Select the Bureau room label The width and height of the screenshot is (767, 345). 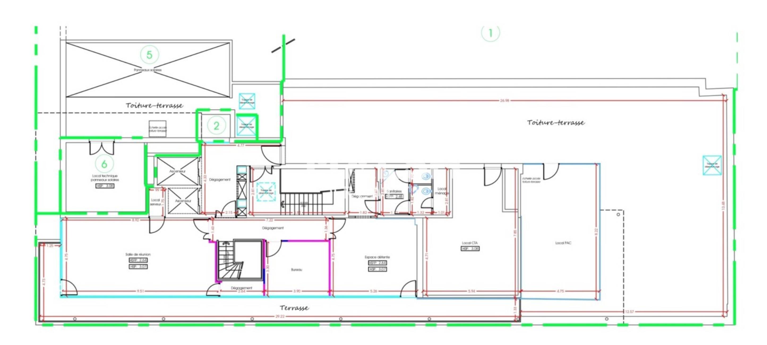[297, 270]
